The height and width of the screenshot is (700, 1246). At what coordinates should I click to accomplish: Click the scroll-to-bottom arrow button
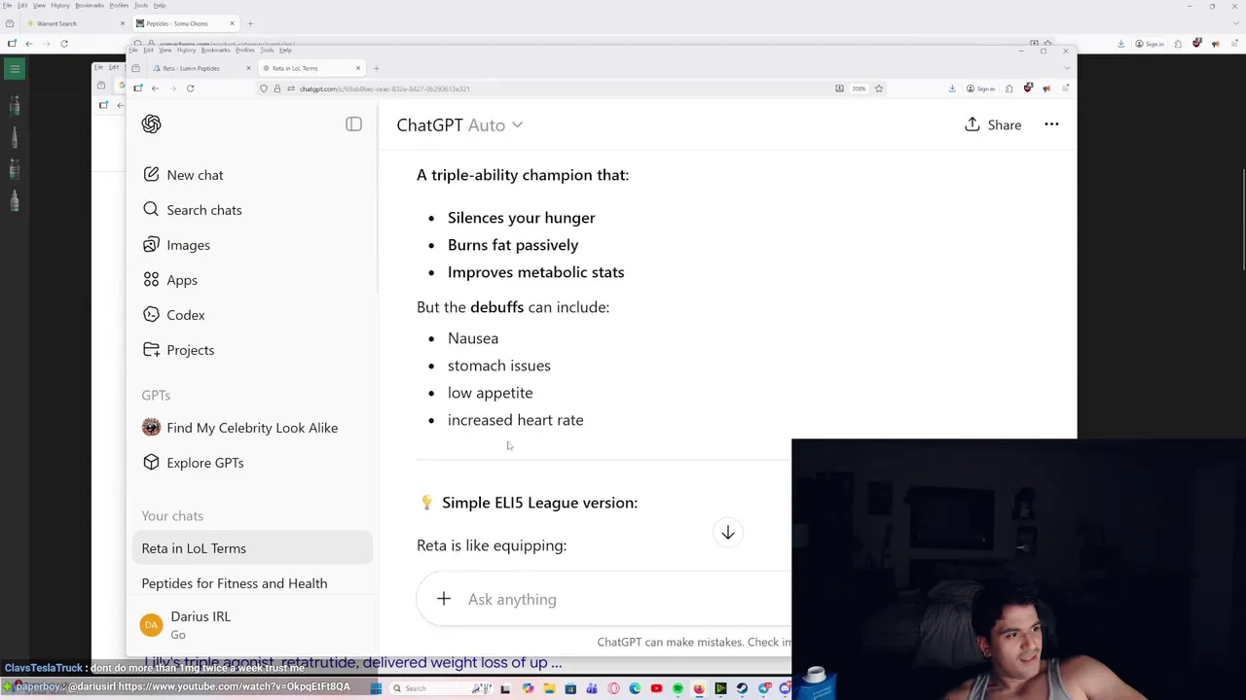727,533
